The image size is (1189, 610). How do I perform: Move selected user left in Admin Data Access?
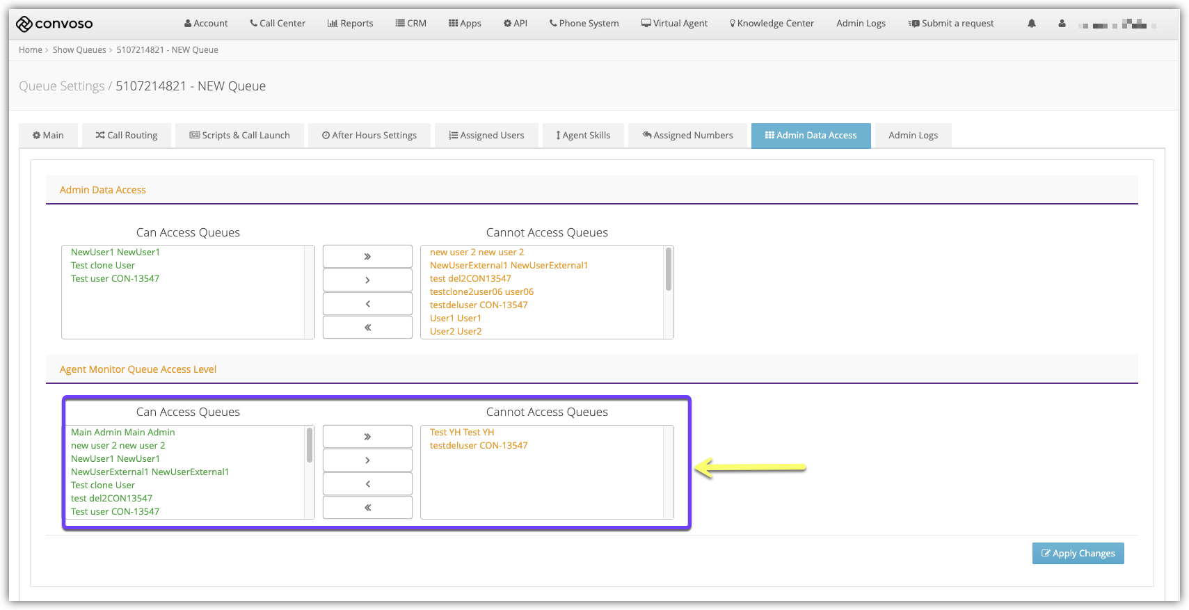pyautogui.click(x=367, y=304)
